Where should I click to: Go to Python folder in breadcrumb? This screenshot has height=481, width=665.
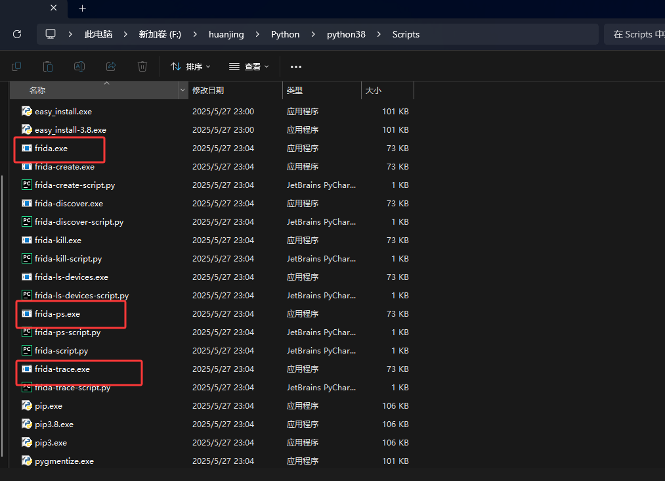point(286,34)
